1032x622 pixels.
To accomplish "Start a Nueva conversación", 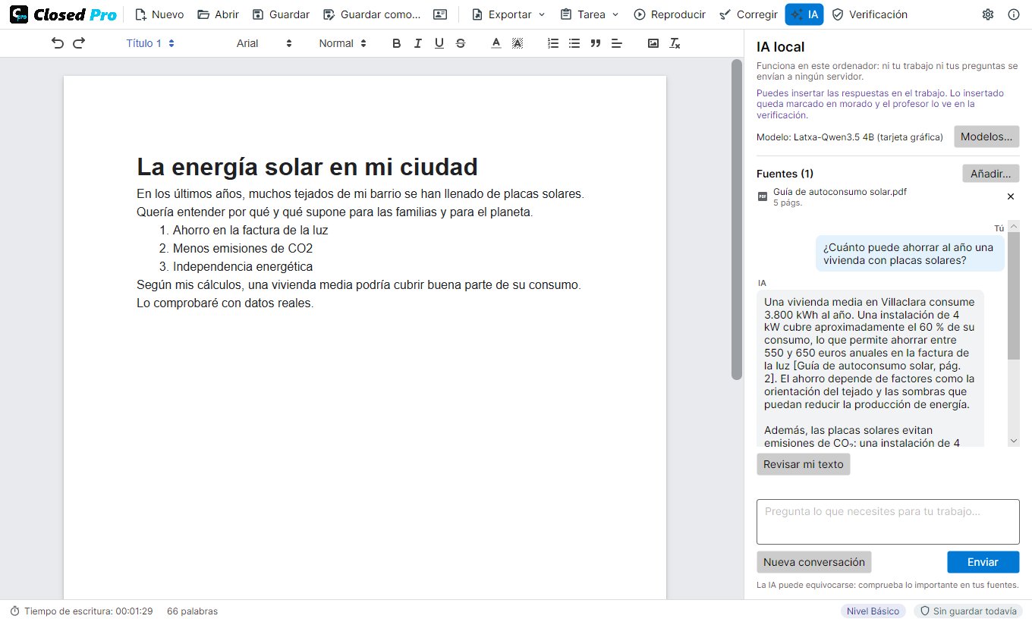I will 814,562.
